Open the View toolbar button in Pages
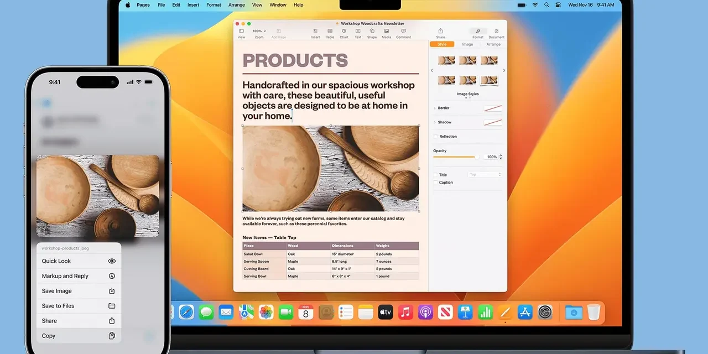The width and height of the screenshot is (708, 354). (x=241, y=33)
